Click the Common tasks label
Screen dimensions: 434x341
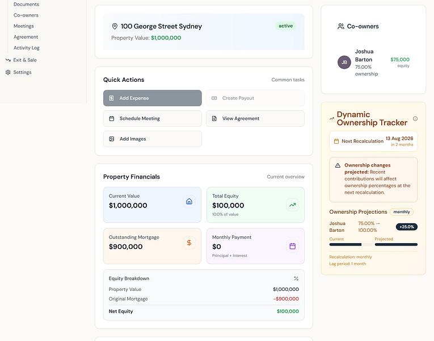[288, 80]
